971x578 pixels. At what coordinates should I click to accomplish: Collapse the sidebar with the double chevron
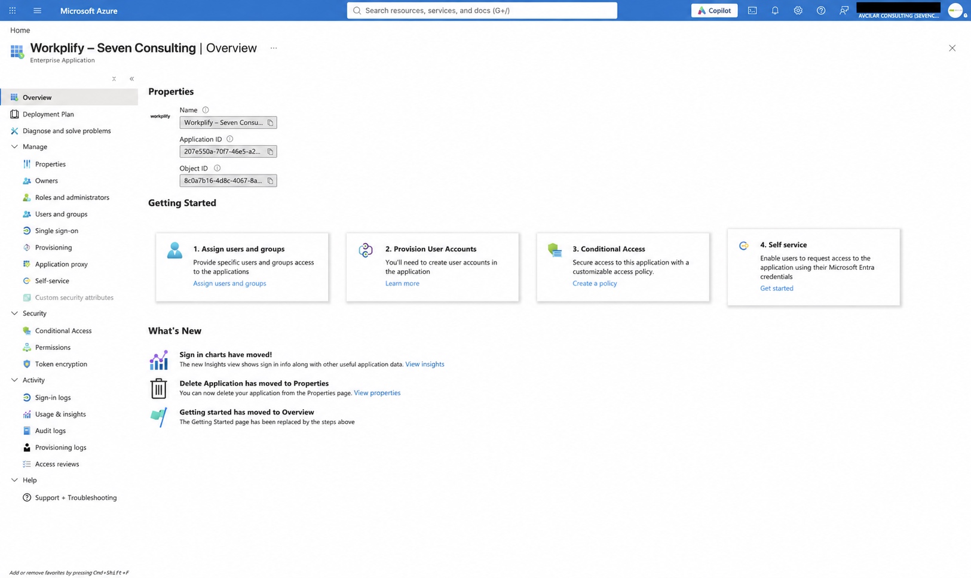(132, 79)
